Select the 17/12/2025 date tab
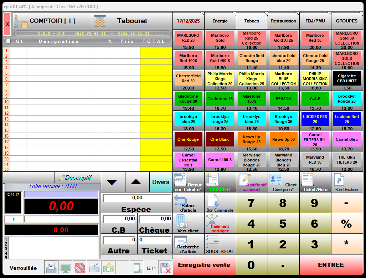This screenshot has width=366, height=278. click(189, 21)
